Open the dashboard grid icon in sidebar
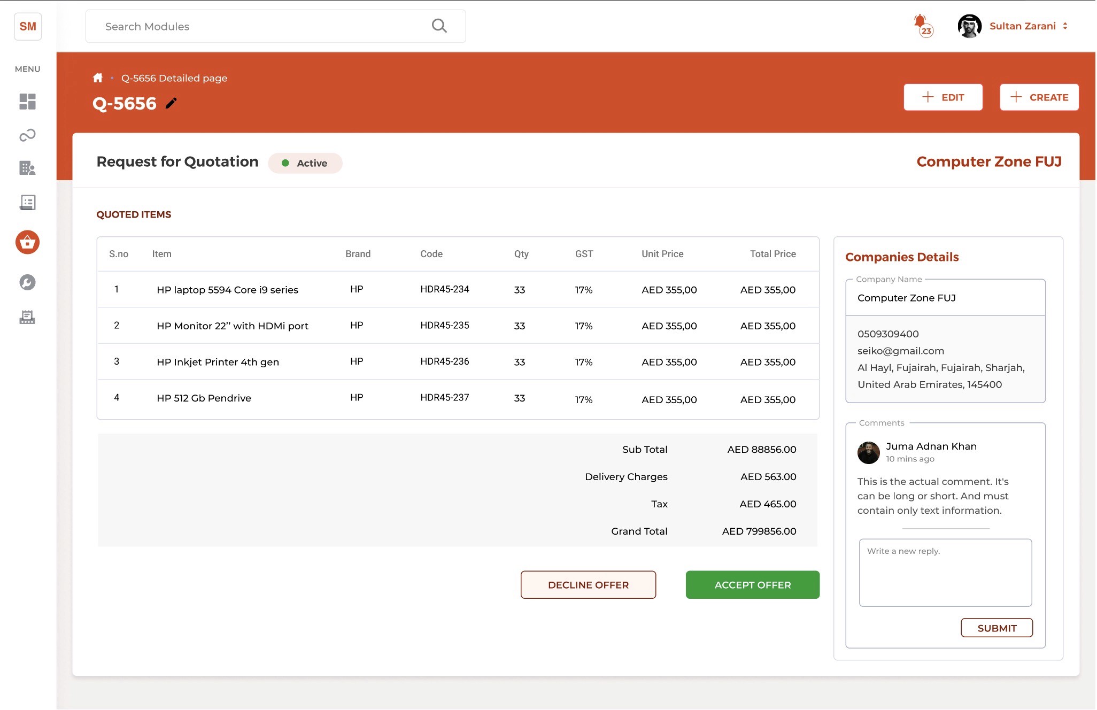The width and height of the screenshot is (1097, 710). 27,102
